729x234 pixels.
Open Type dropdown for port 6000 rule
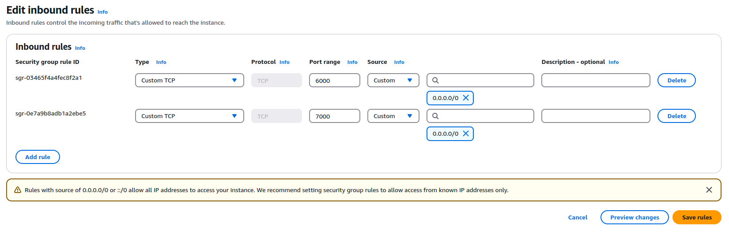189,80
